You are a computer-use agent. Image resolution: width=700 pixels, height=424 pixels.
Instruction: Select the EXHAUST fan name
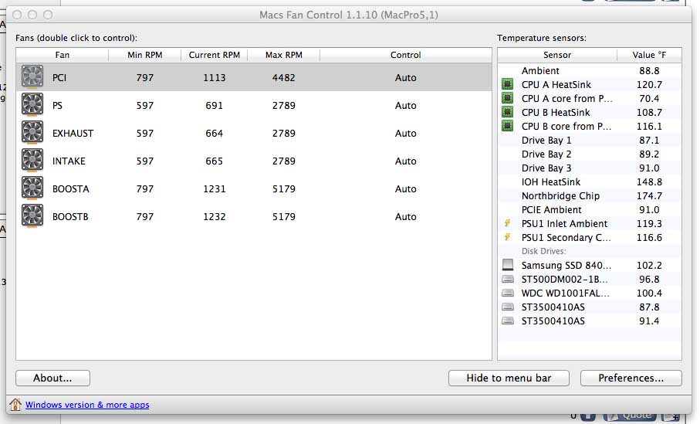pyautogui.click(x=73, y=133)
